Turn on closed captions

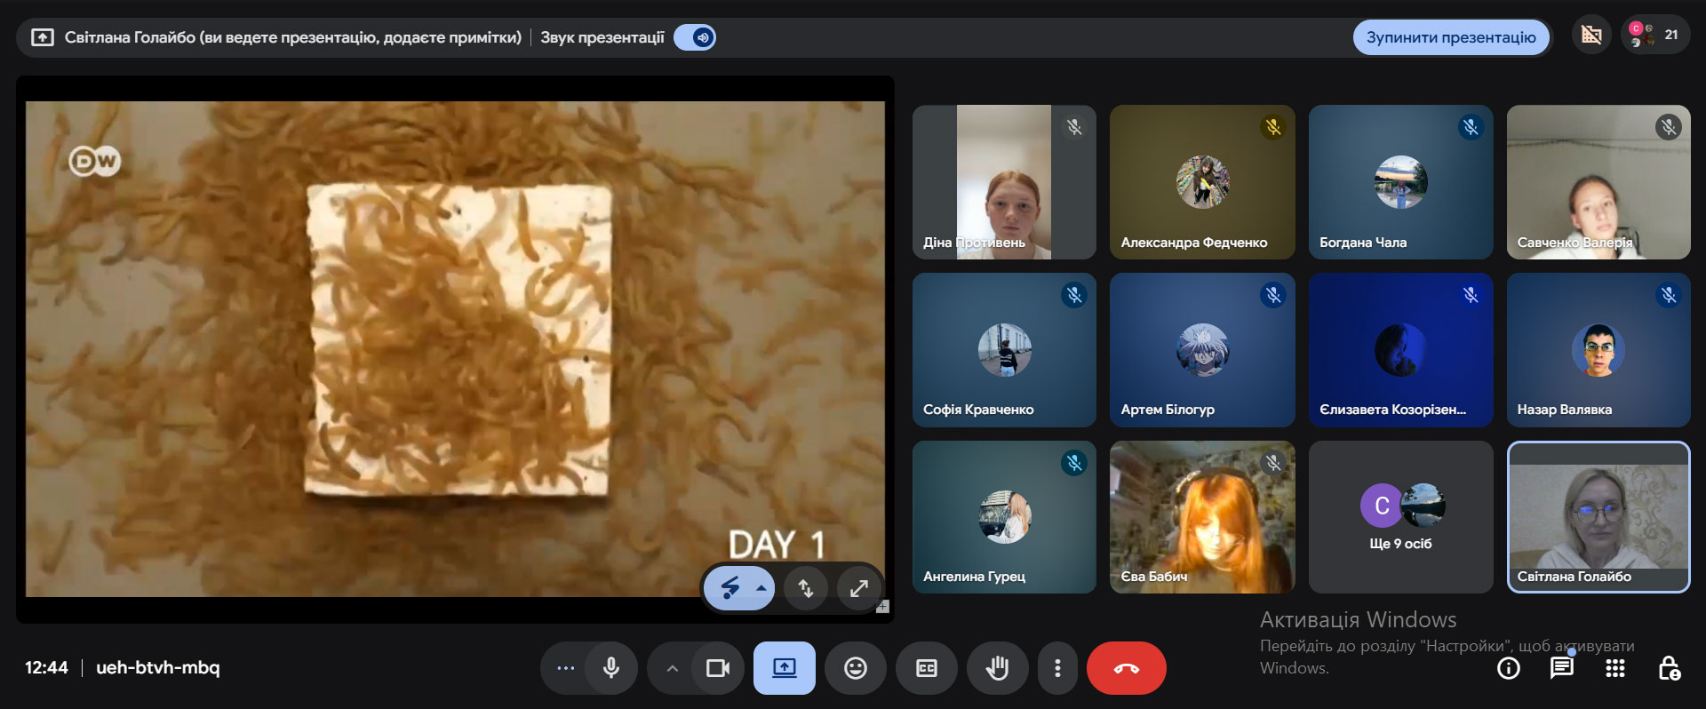point(926,668)
